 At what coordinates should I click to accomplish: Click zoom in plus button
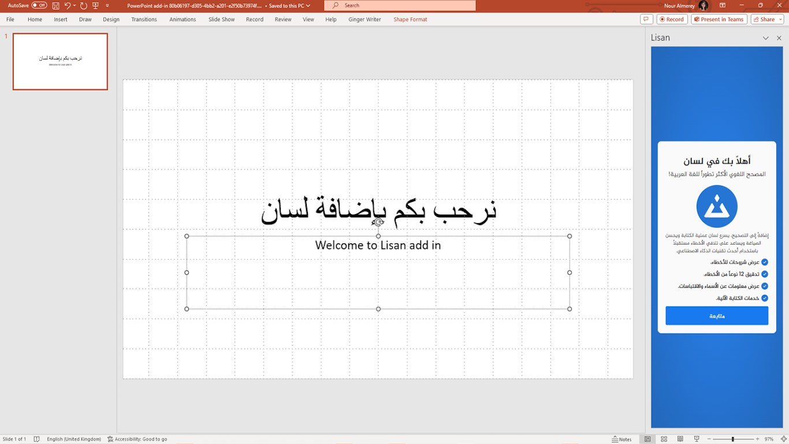coord(758,439)
